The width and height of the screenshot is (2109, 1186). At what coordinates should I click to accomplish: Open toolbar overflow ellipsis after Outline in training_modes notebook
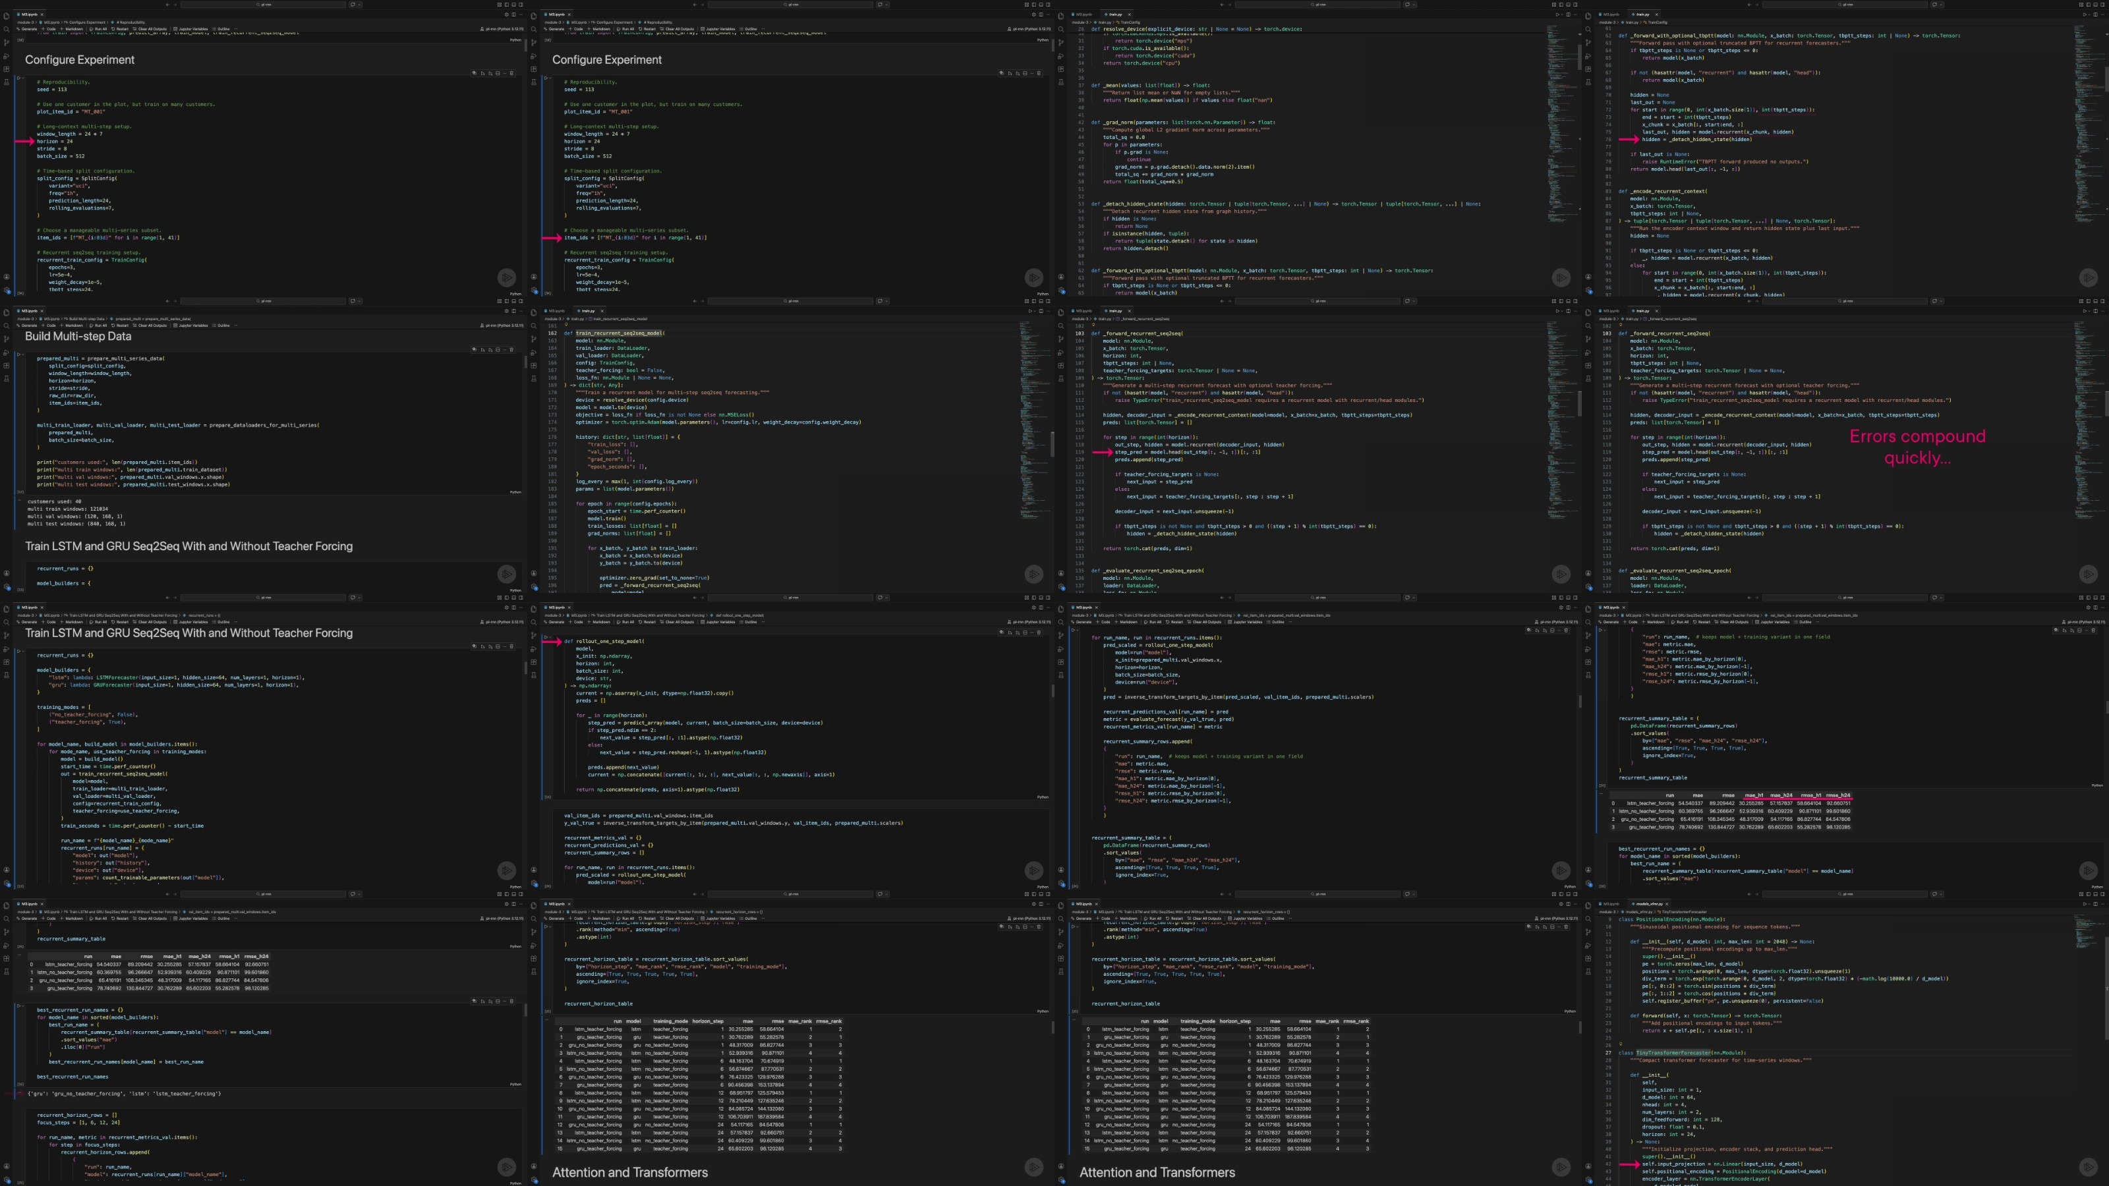[x=236, y=622]
